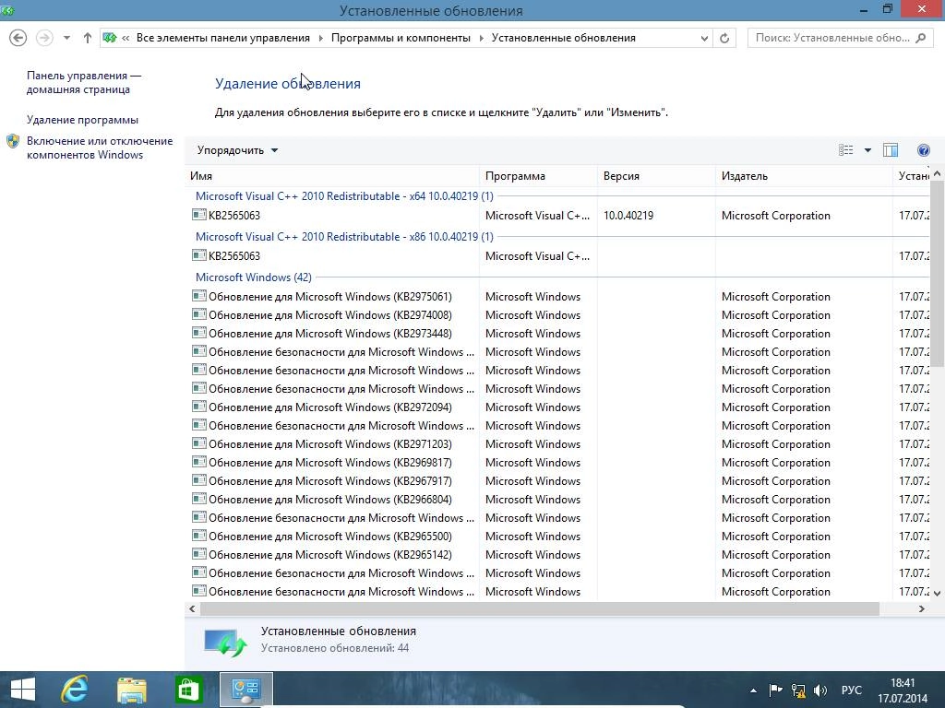Viewport: 945px width, 708px height.
Task: Collapse group 'Visual C++ 2010 Redistributable - x64'
Action: click(344, 196)
